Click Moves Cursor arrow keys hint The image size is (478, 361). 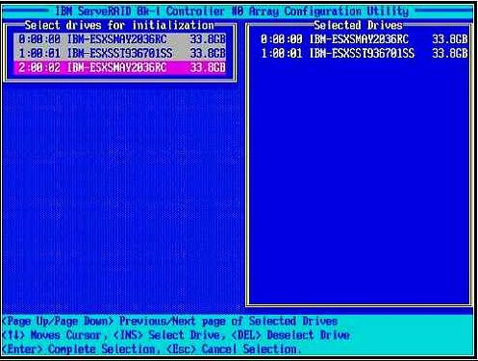(55, 335)
